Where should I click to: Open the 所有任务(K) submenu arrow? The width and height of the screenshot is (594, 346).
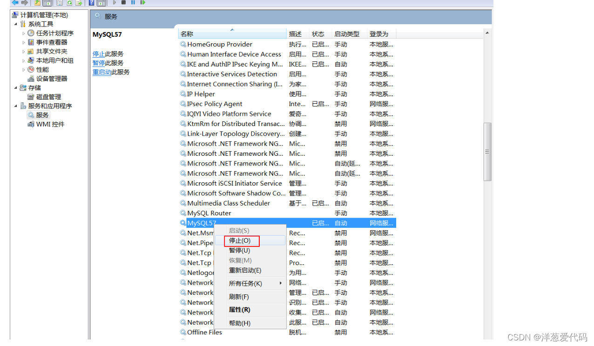281,283
